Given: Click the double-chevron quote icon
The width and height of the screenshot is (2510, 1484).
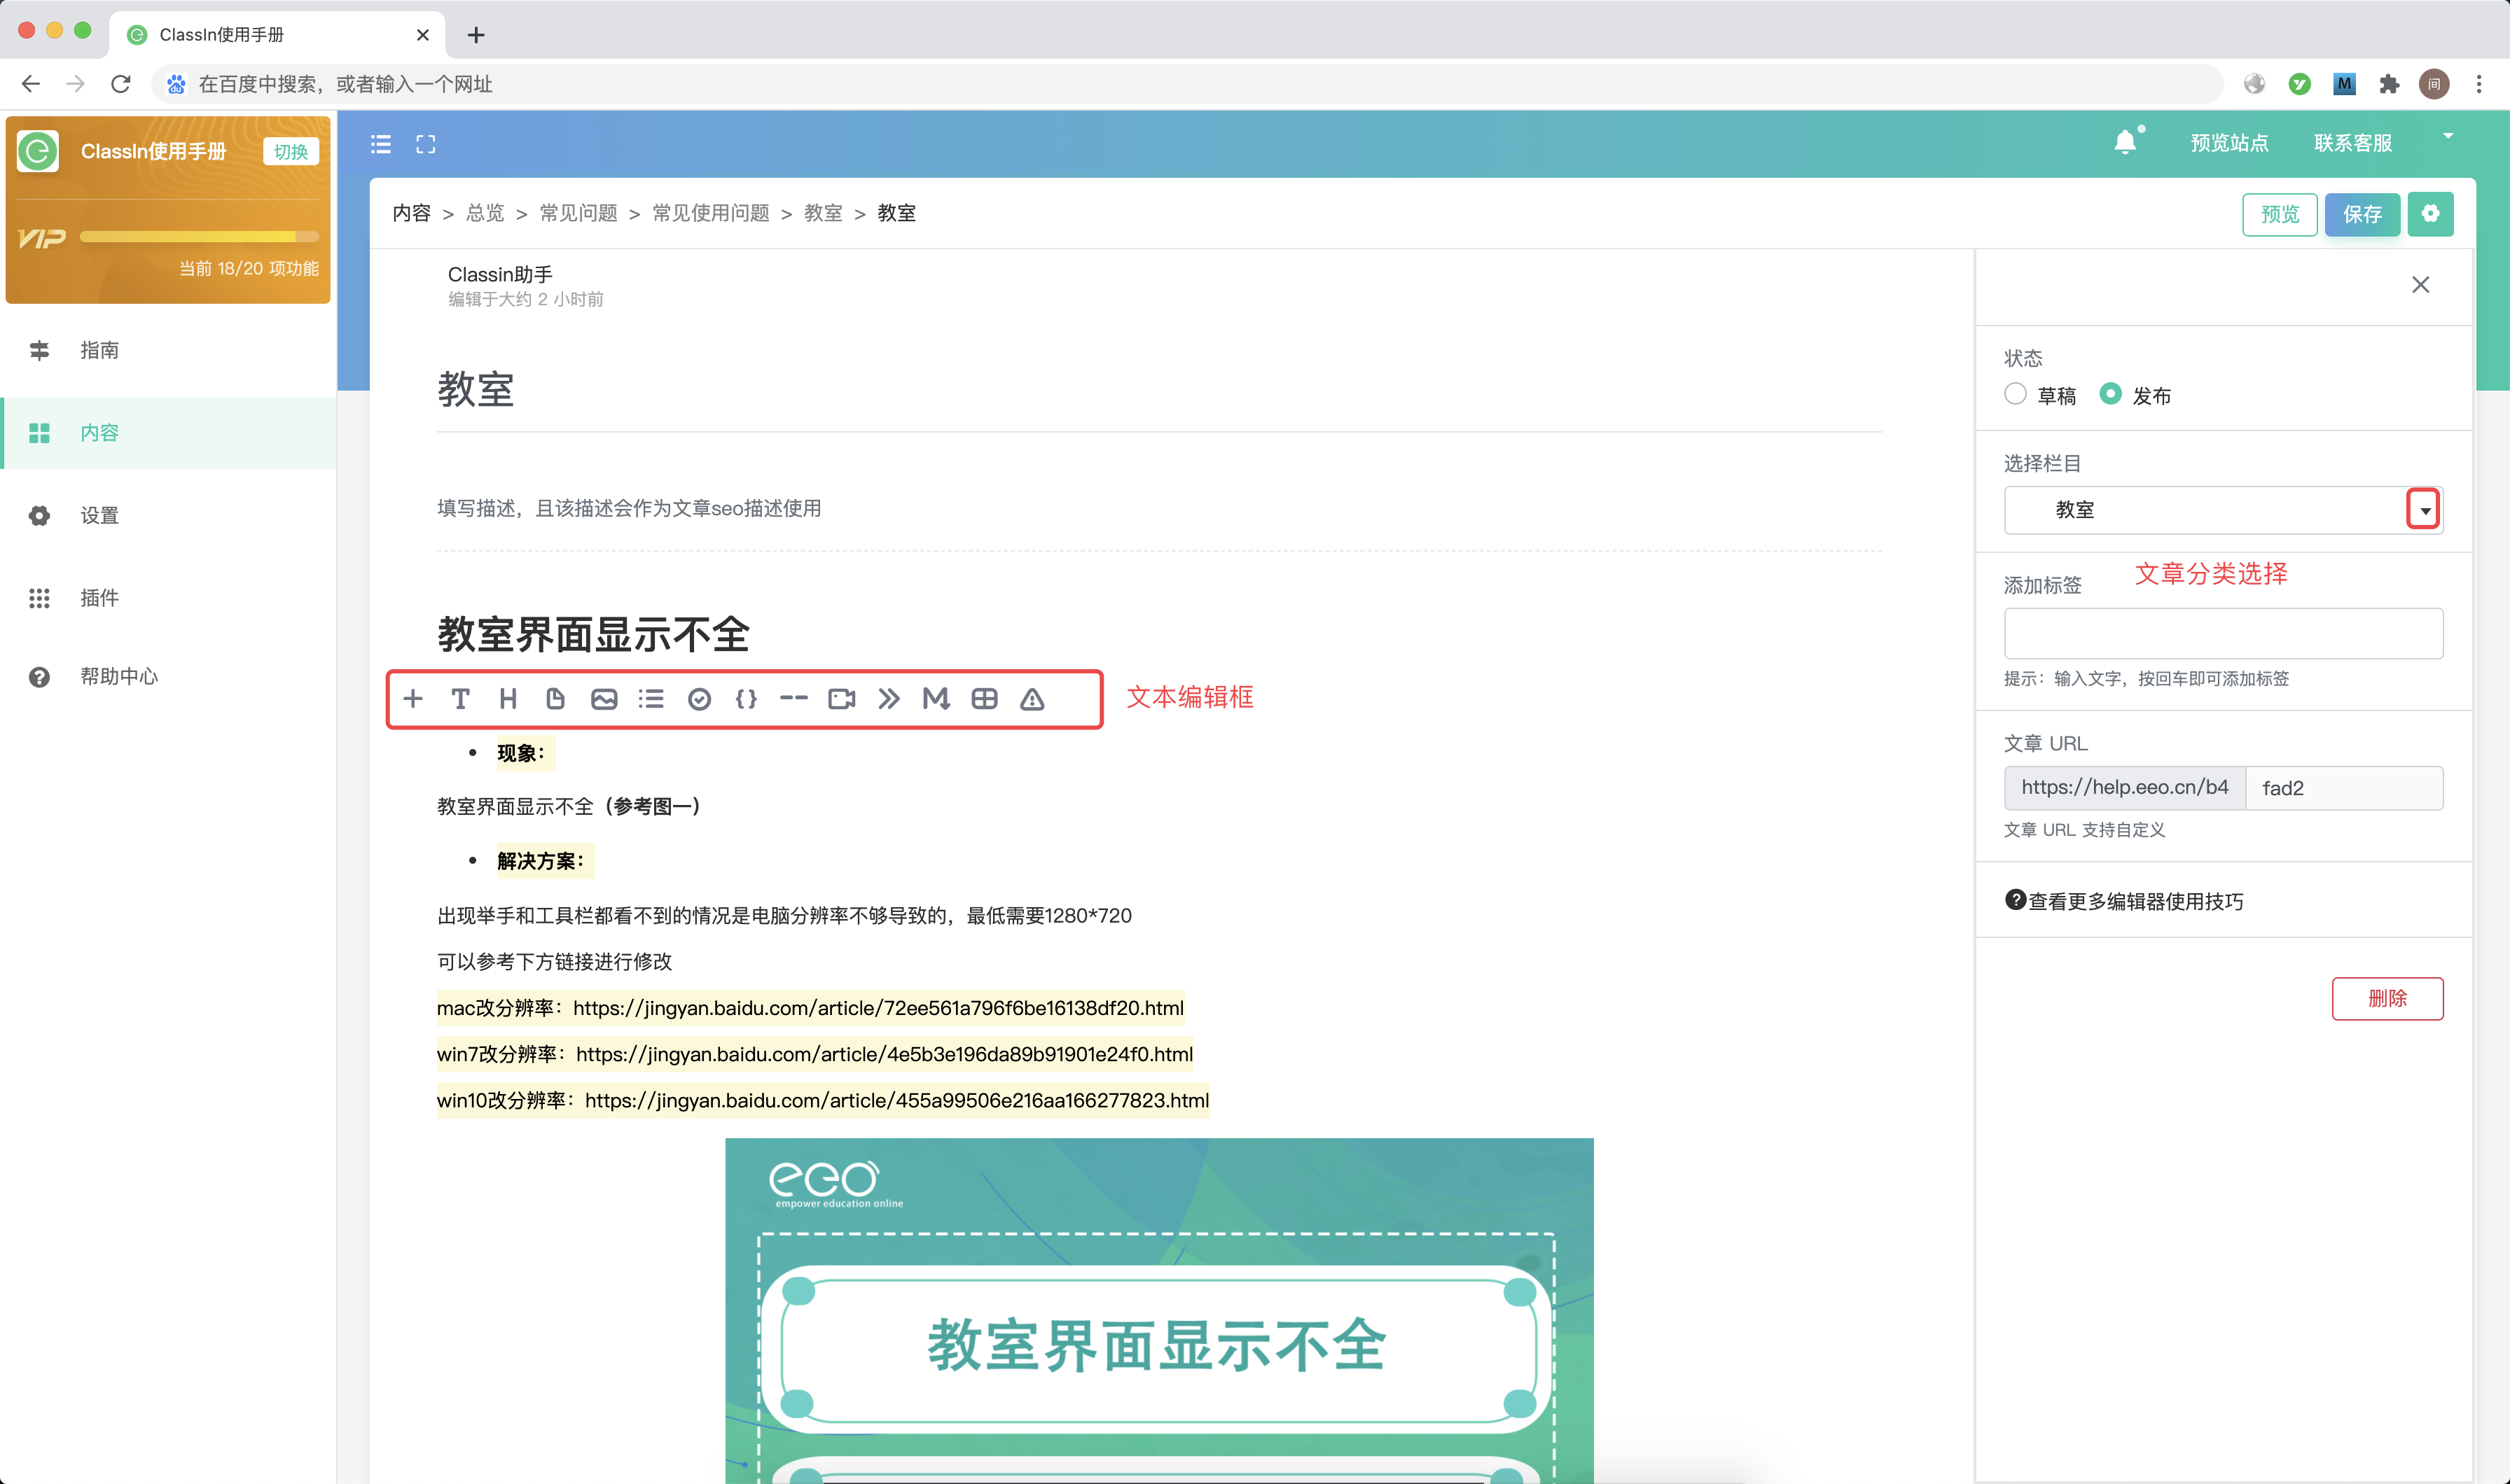Looking at the screenshot, I should (889, 699).
